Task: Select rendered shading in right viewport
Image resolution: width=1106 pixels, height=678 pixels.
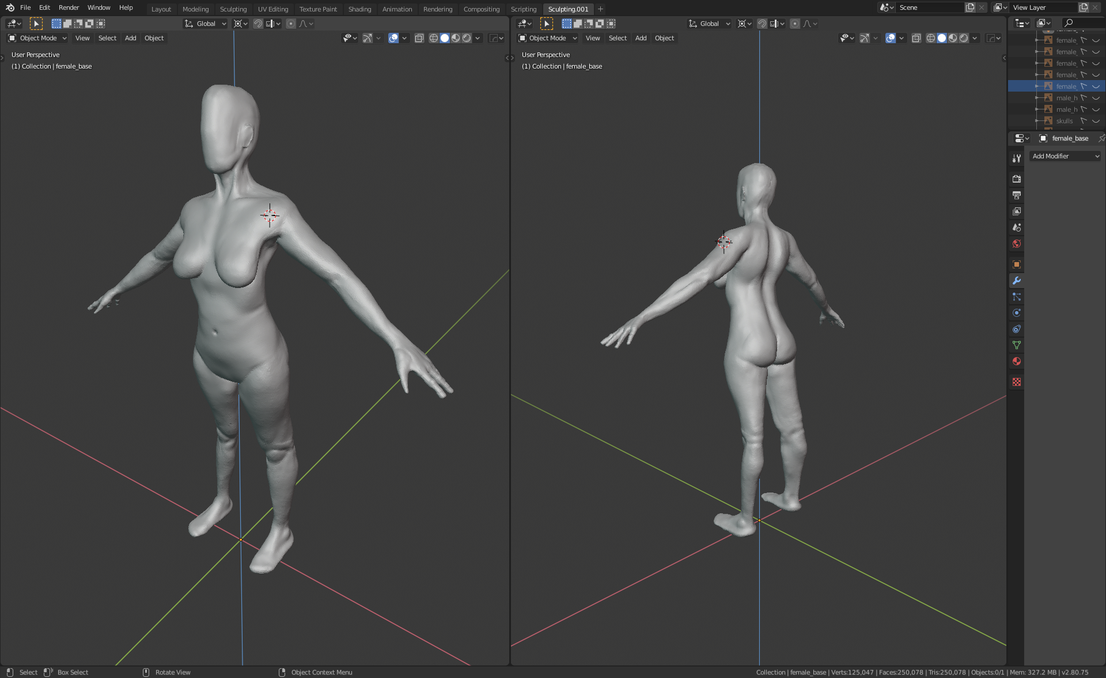Action: [964, 38]
